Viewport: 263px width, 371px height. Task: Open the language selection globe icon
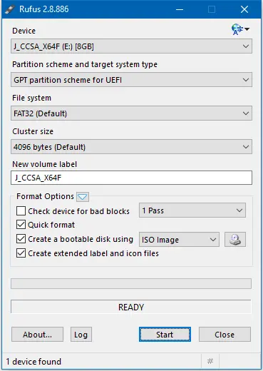point(240,29)
